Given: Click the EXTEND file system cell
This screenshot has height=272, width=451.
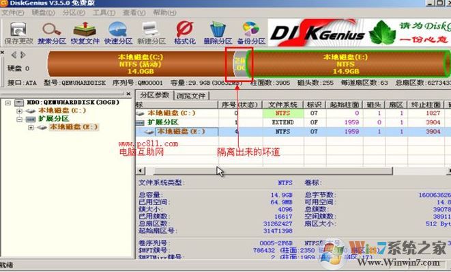Looking at the screenshot, I should click(x=283, y=122).
